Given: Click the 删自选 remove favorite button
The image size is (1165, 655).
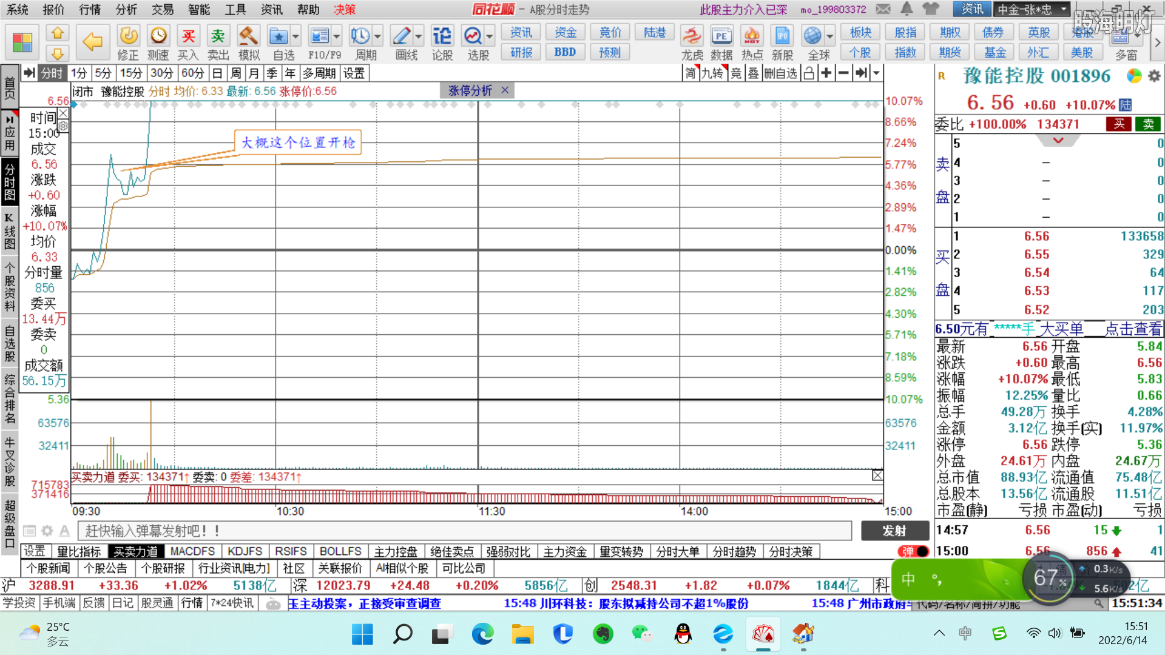Looking at the screenshot, I should coord(780,73).
